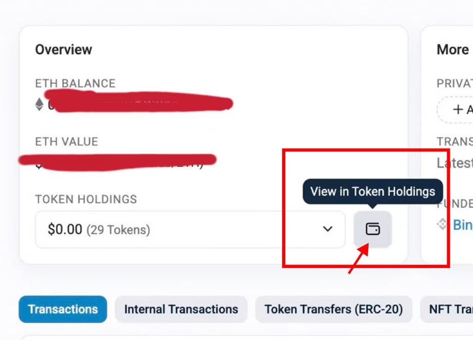
Task: Click the ETH BALANCE label
Action: pos(75,83)
